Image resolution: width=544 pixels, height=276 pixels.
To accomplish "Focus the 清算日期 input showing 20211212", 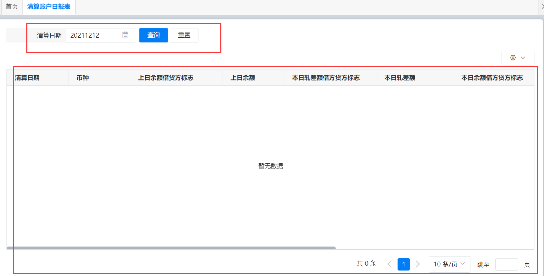I will click(x=100, y=35).
